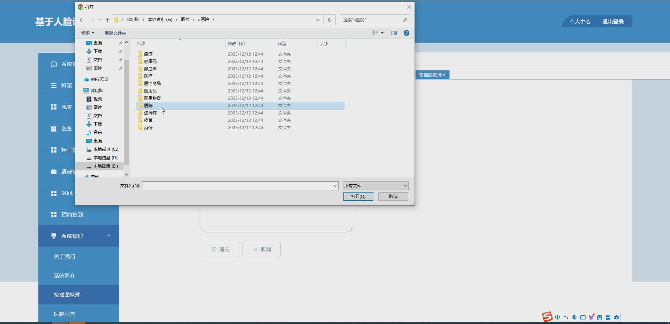The height and width of the screenshot is (324, 670).
Task: Expand the 文件名 combo dropdown arrow
Action: click(336, 186)
